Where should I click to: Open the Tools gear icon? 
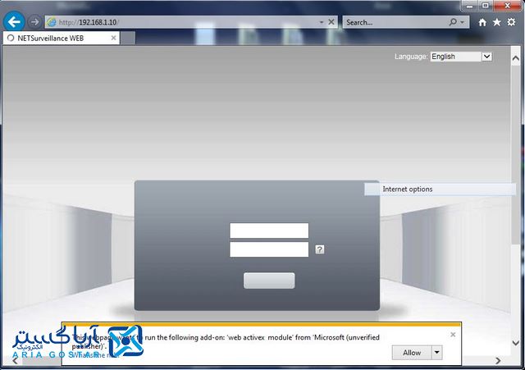coord(511,22)
